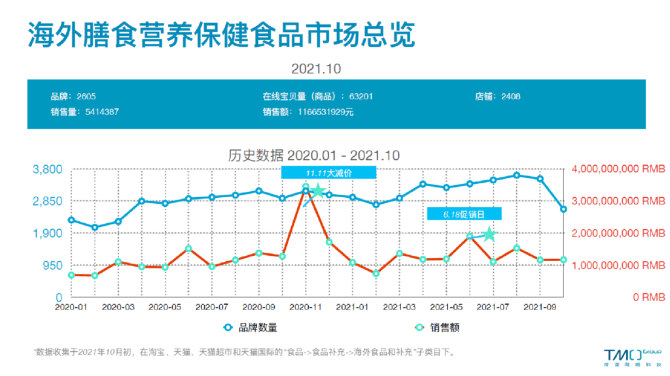The width and height of the screenshot is (670, 376).
Task: Select the sales peak point at 2020-11
Action: (x=306, y=187)
